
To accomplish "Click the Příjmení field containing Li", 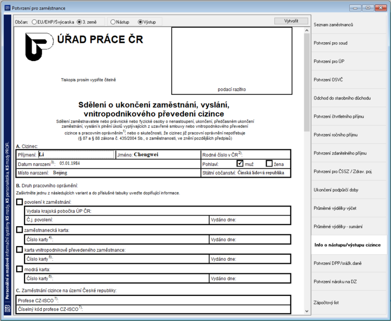I will (76, 155).
